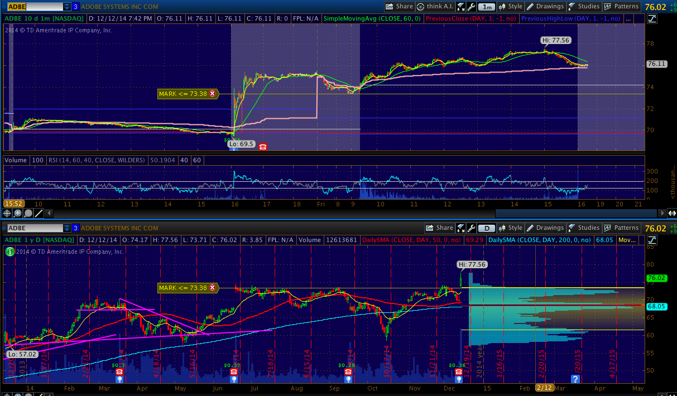Expand the ADBE symbol dropdown on lower chart
This screenshot has height=396, width=677.
[x=67, y=228]
